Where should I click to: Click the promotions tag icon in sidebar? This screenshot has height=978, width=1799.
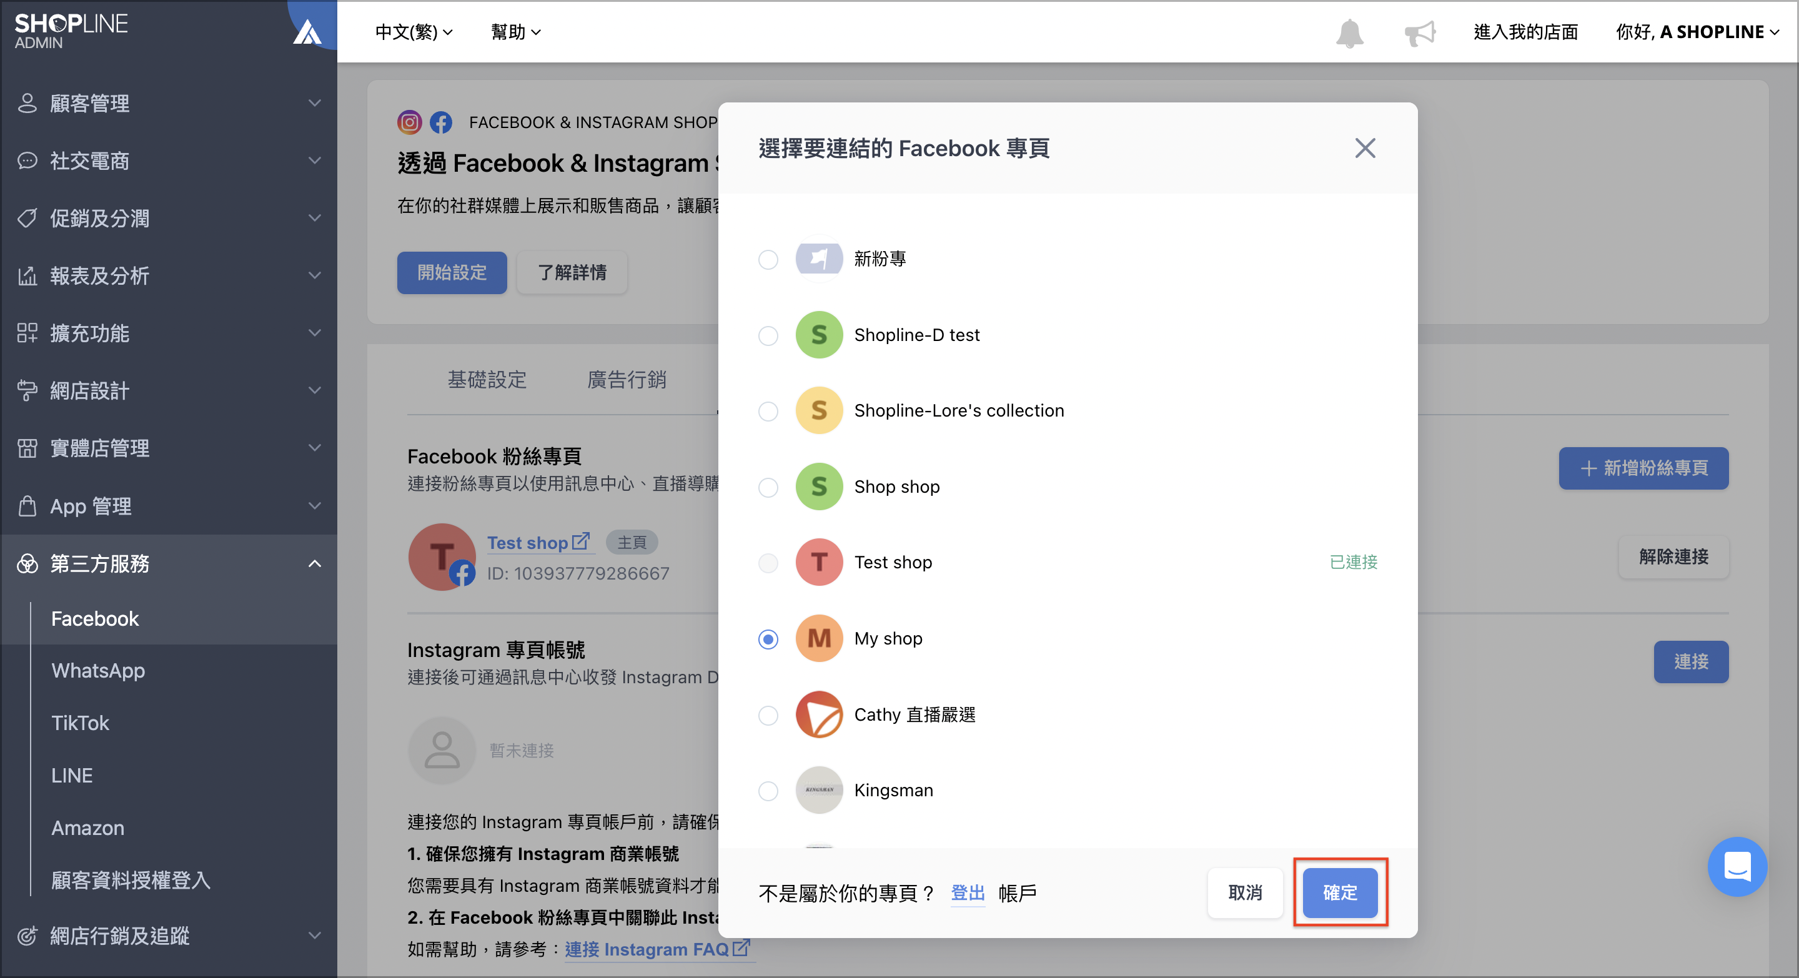(x=27, y=218)
